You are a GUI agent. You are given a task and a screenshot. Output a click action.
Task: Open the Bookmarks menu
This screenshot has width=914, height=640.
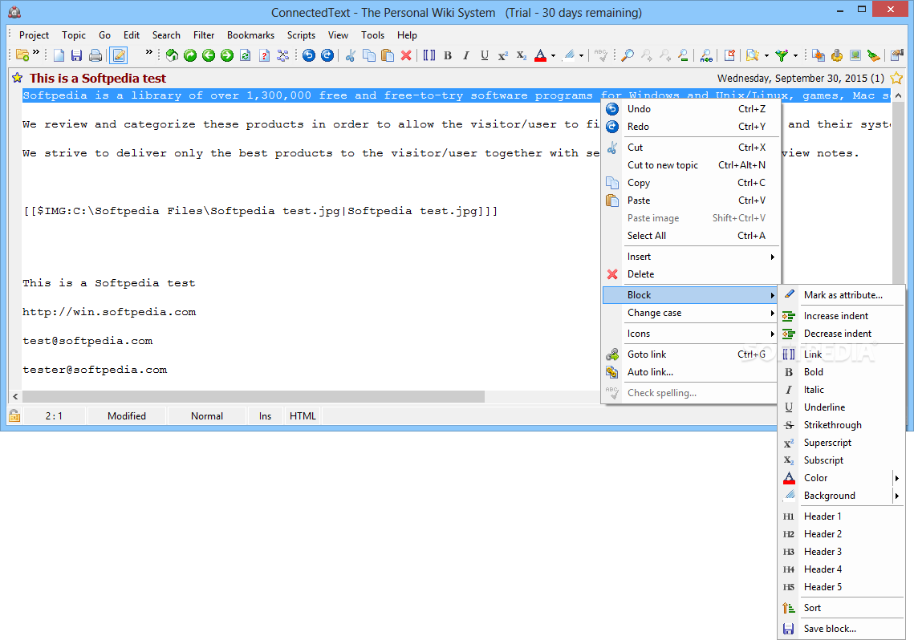pos(250,35)
